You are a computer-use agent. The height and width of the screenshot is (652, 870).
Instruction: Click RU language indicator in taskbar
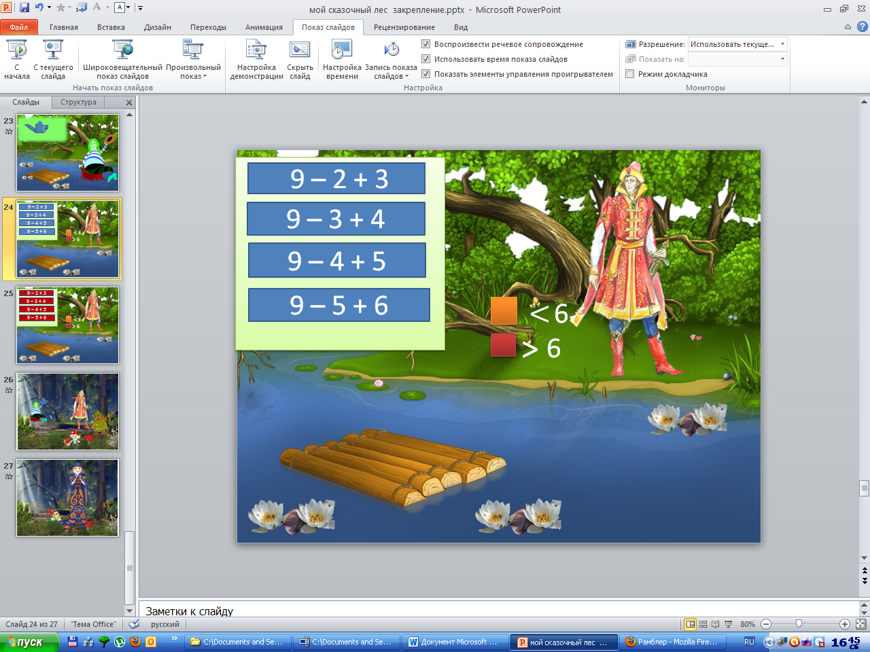(x=749, y=642)
